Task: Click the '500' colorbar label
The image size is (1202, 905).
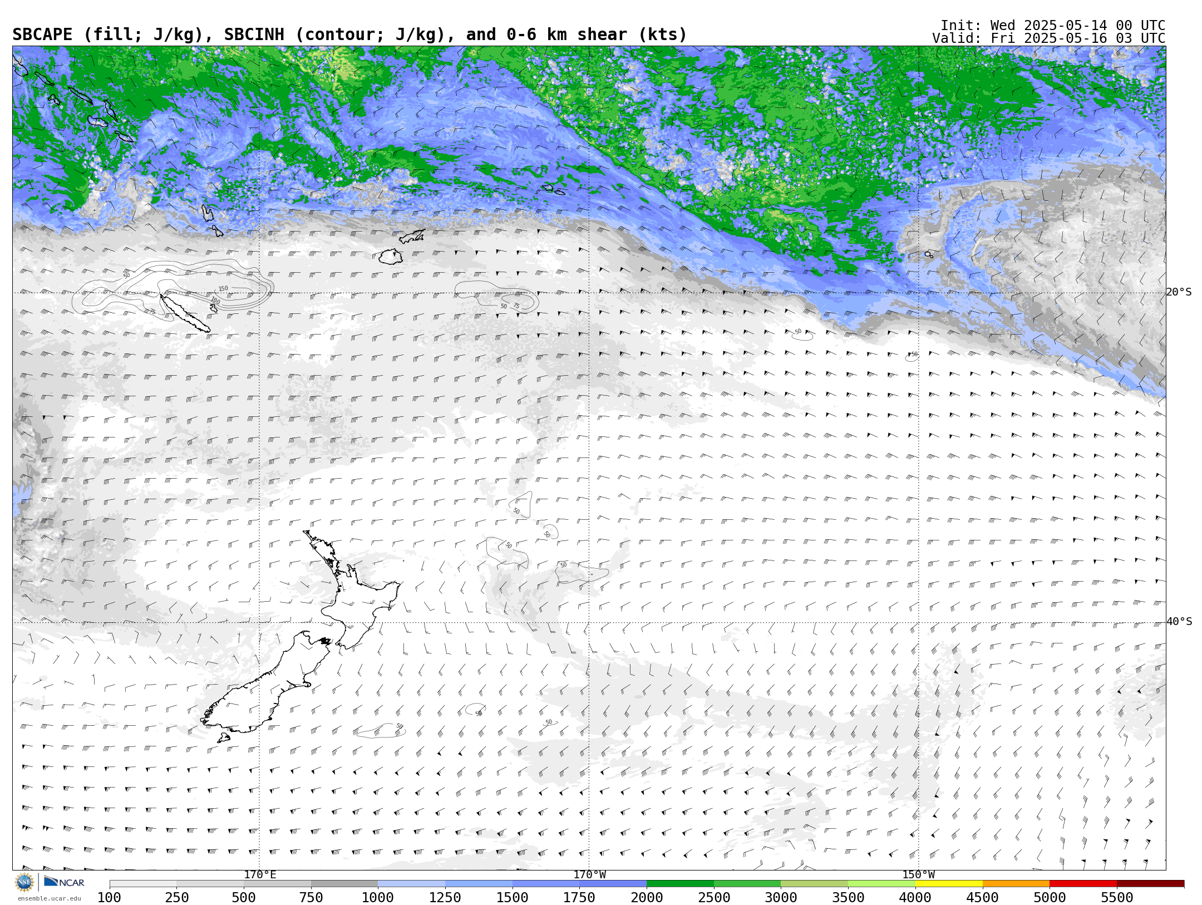Action: pyautogui.click(x=244, y=897)
